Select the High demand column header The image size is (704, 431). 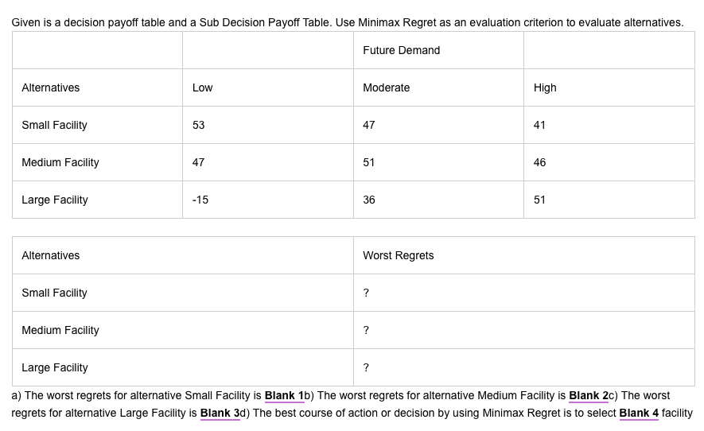609,87
